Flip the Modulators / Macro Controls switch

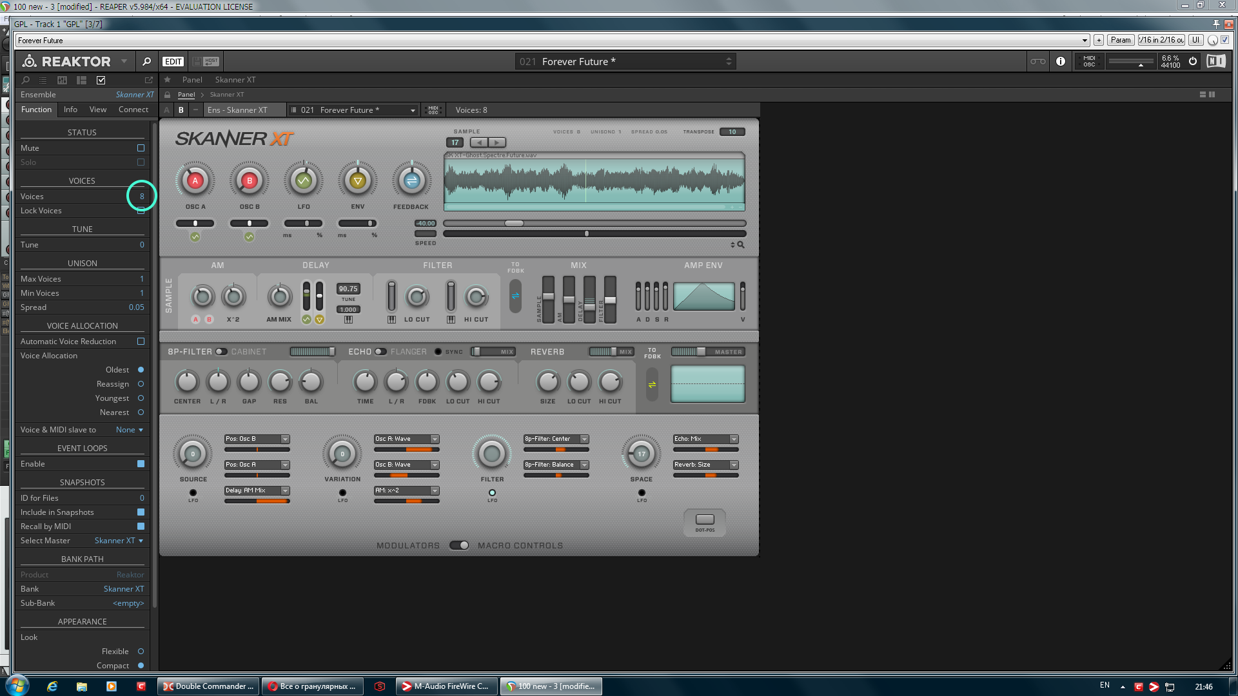click(459, 546)
